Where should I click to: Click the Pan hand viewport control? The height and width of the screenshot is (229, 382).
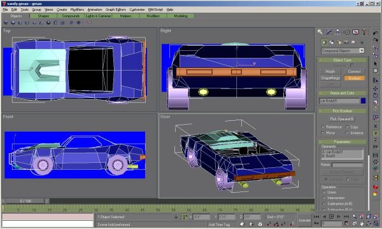362,223
